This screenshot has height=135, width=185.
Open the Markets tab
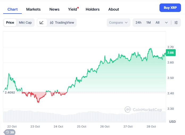33,9
